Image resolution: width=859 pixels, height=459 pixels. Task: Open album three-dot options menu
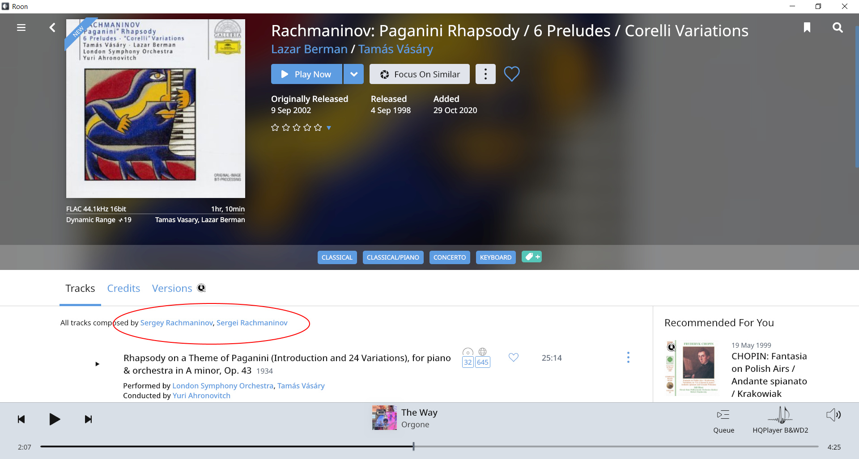pos(485,74)
